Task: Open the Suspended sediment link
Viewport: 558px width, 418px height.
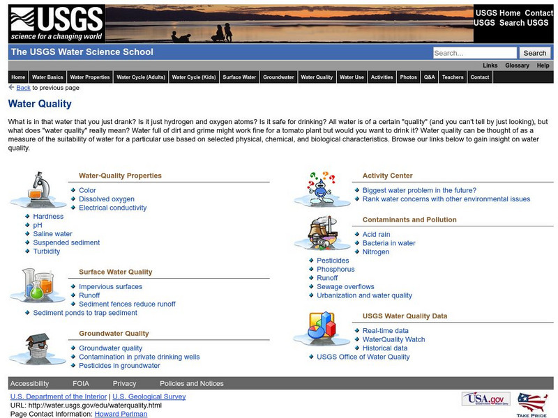Action: (66, 242)
